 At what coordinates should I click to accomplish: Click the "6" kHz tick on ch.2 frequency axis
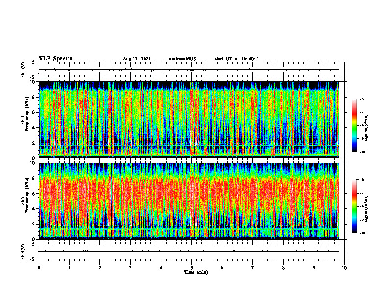34,193
